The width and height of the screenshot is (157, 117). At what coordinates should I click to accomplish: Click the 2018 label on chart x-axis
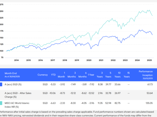65,60
